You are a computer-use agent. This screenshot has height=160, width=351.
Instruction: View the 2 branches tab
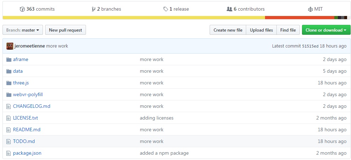[x=106, y=9]
